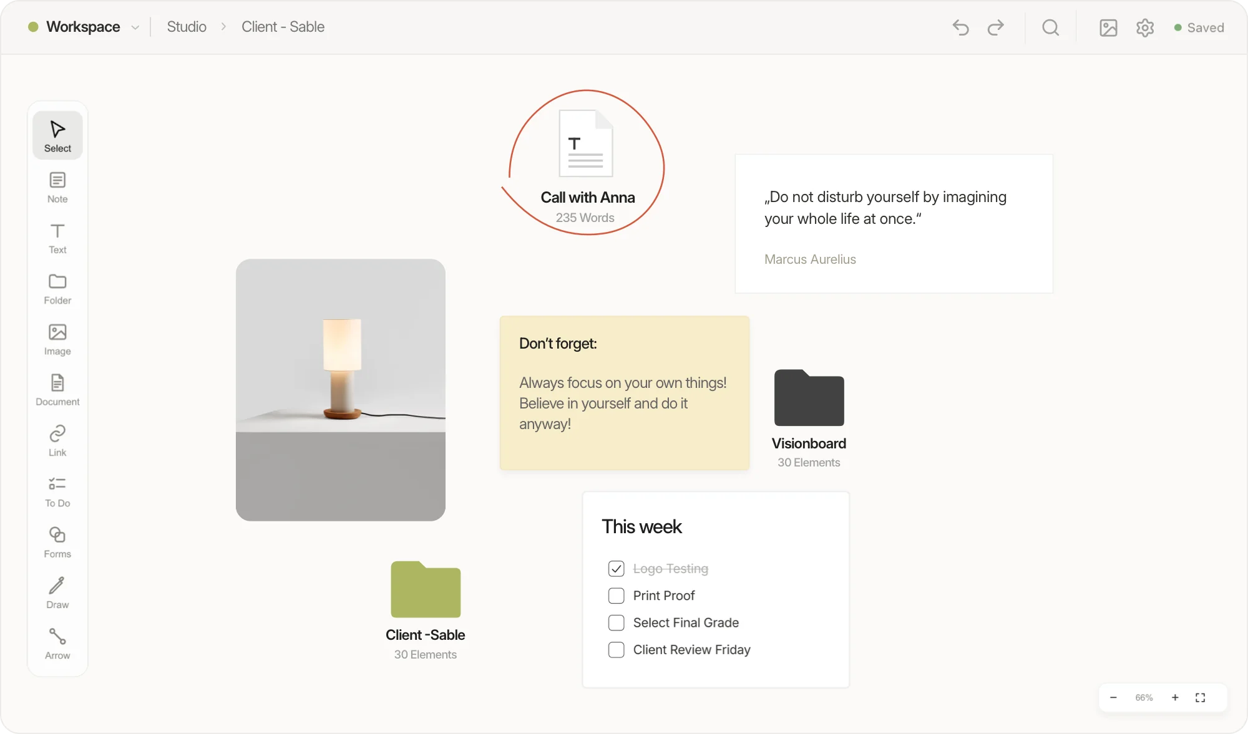This screenshot has height=734, width=1248.
Task: Open the Workspace menu title
Action: [x=83, y=27]
